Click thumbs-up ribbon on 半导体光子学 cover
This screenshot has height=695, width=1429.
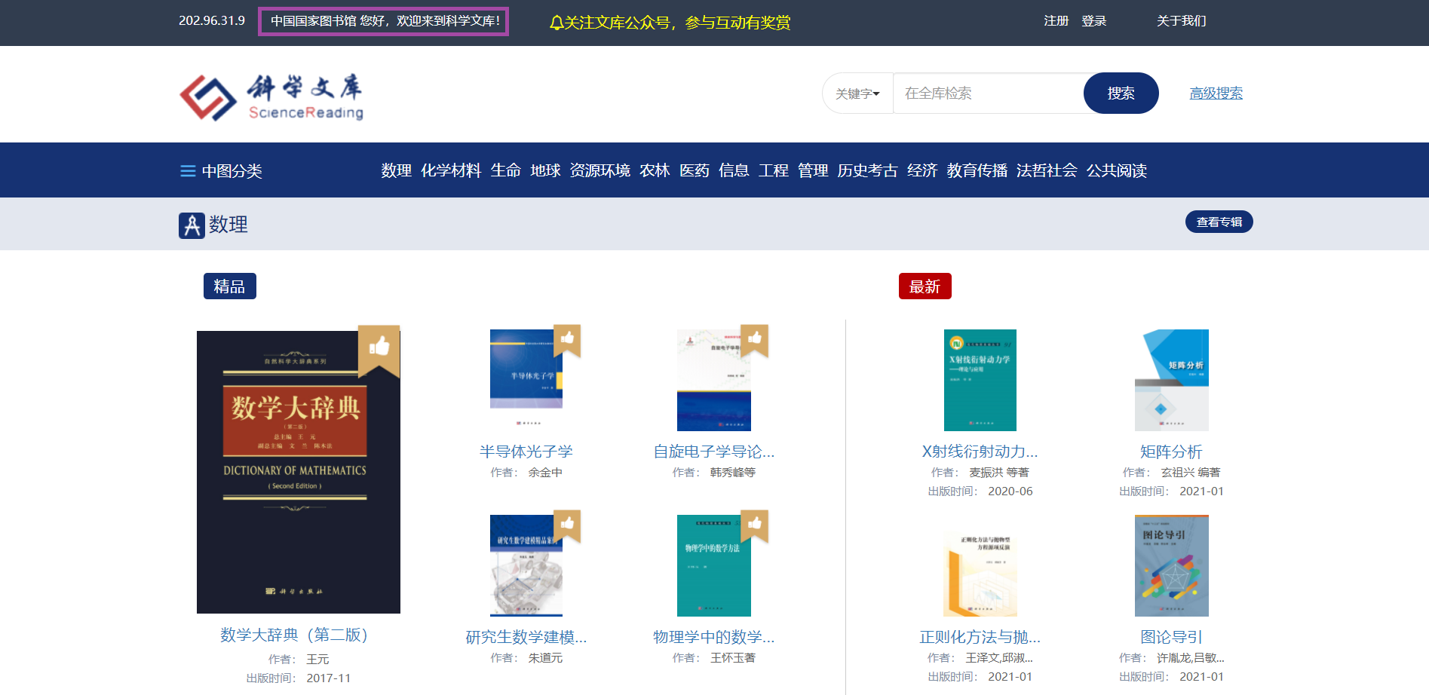[567, 339]
